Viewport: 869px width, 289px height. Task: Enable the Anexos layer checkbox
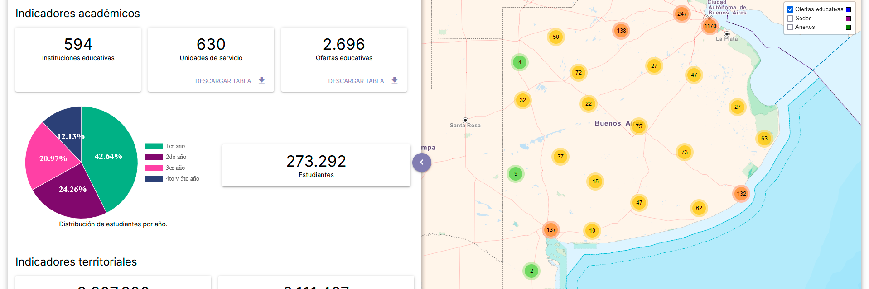tap(790, 27)
